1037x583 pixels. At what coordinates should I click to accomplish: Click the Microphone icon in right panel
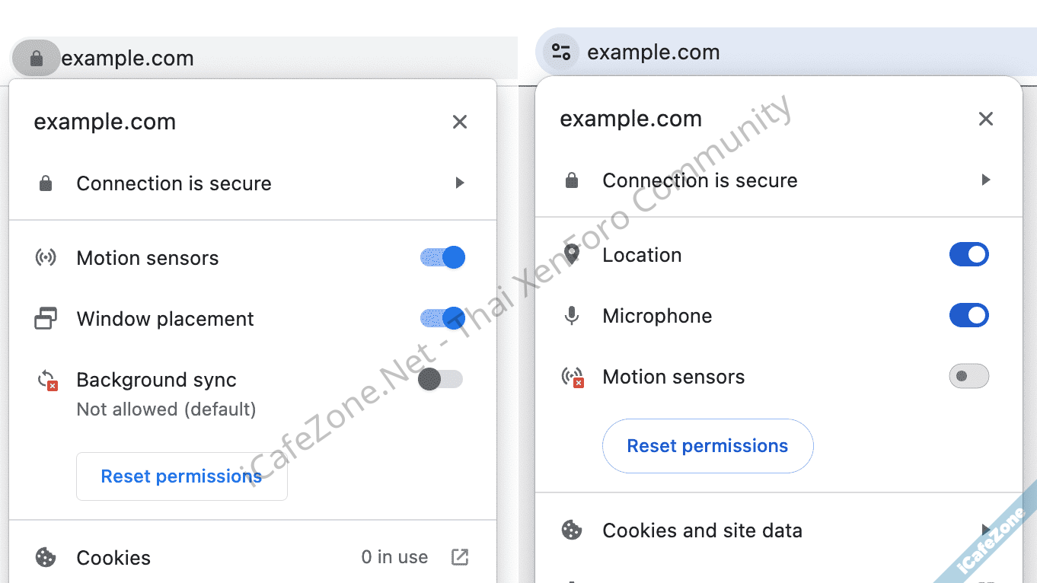point(572,316)
